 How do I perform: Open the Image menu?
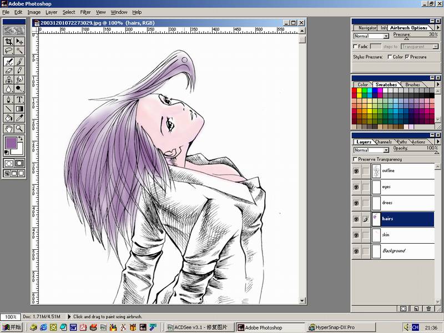coord(34,12)
